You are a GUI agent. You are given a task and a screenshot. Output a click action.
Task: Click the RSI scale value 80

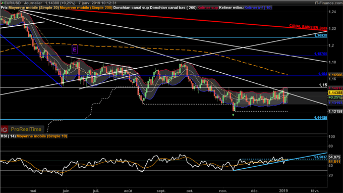[x=330, y=146]
